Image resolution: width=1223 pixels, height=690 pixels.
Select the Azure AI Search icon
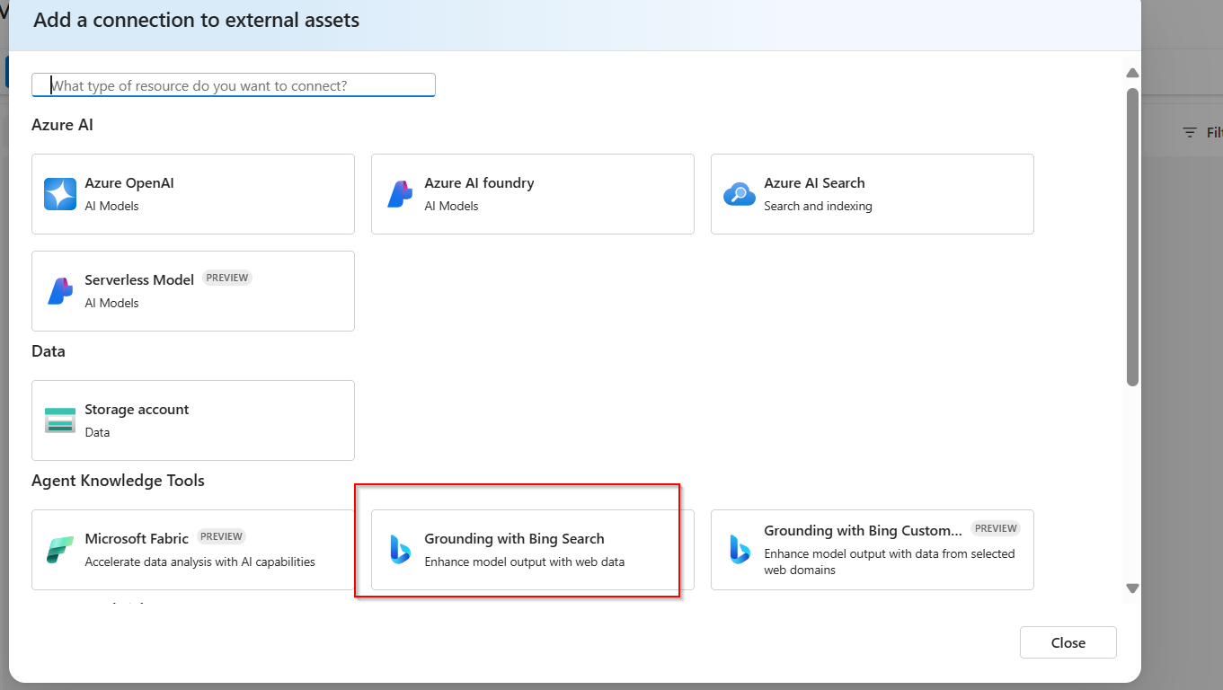click(739, 194)
